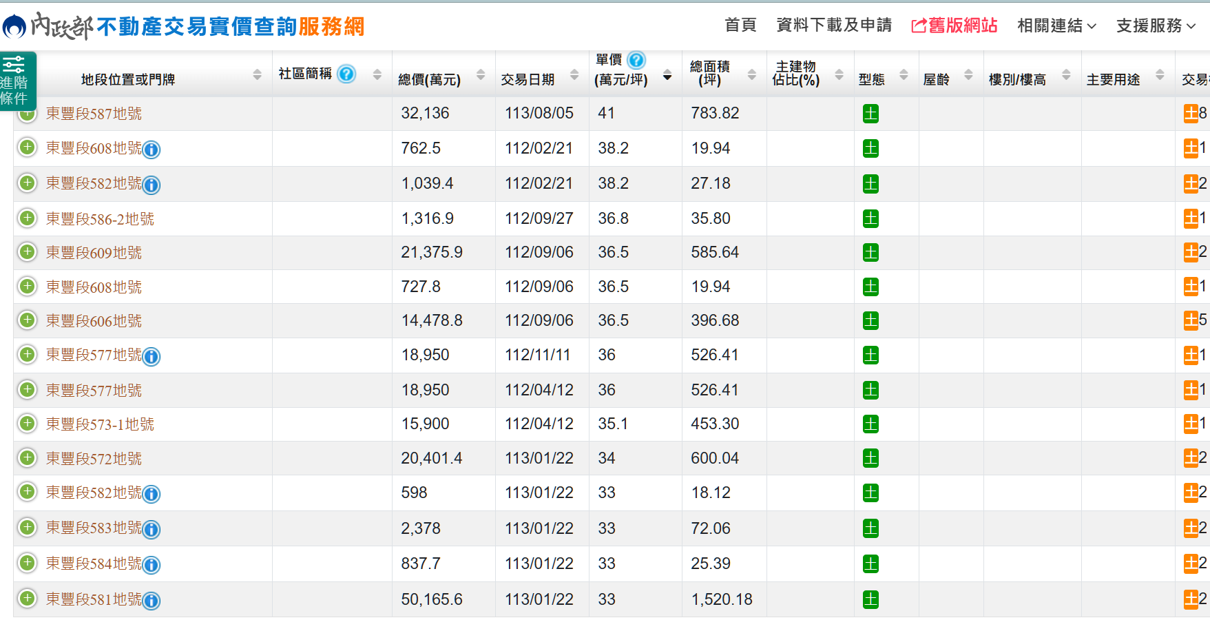
Task: Go to 首頁 home page
Action: point(740,25)
